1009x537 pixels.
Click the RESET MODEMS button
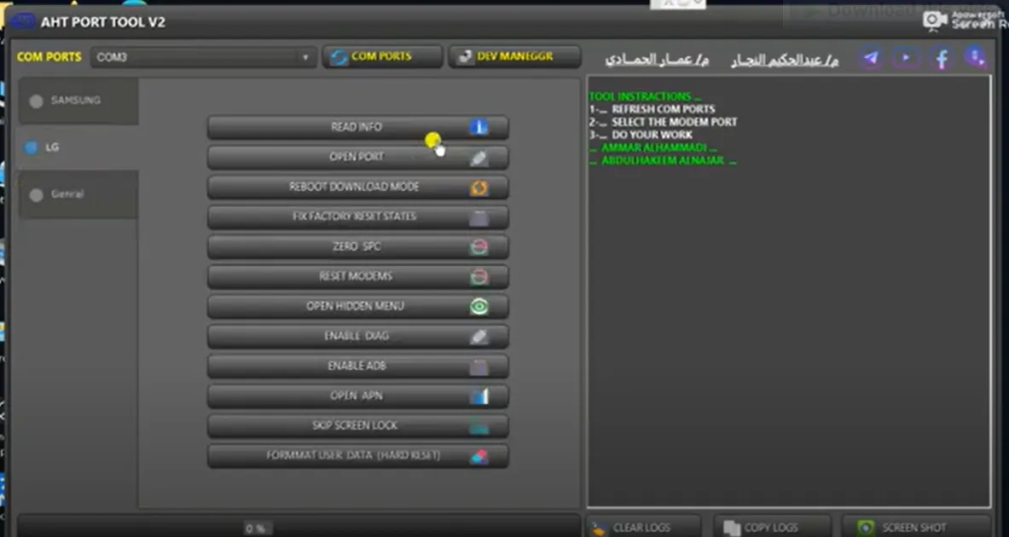(357, 276)
